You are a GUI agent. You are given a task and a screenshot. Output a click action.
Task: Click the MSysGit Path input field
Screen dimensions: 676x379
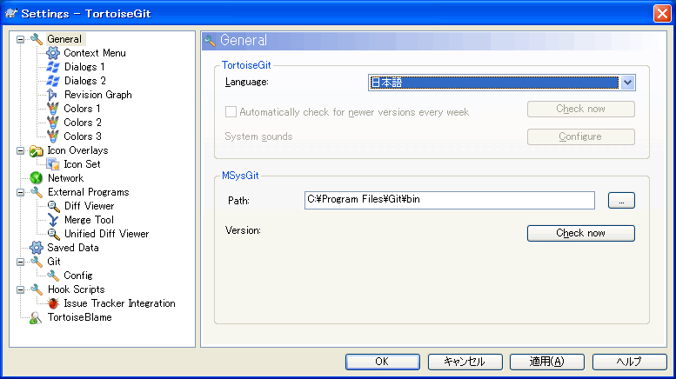[x=450, y=200]
